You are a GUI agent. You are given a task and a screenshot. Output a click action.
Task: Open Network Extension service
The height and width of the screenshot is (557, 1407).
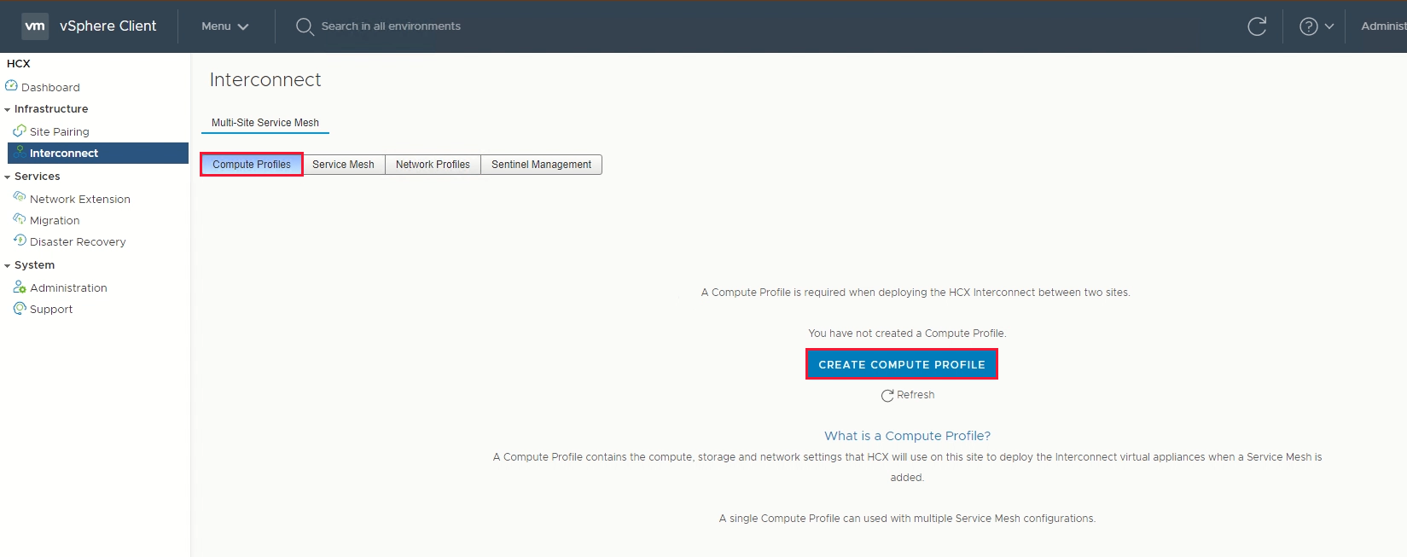tap(80, 199)
